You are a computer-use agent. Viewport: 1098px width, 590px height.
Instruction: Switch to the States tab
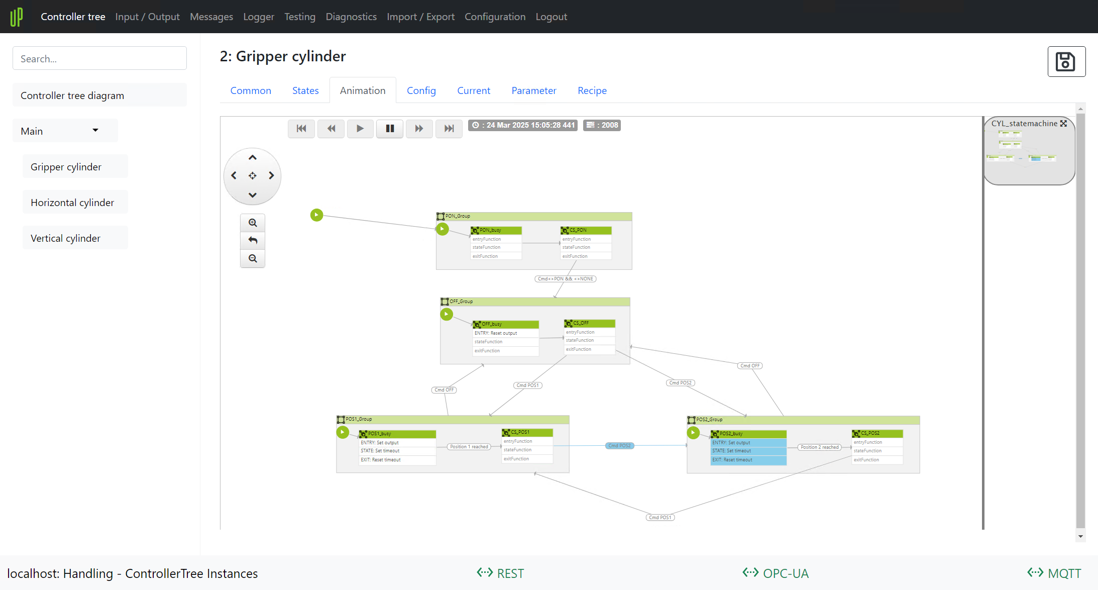coord(305,90)
